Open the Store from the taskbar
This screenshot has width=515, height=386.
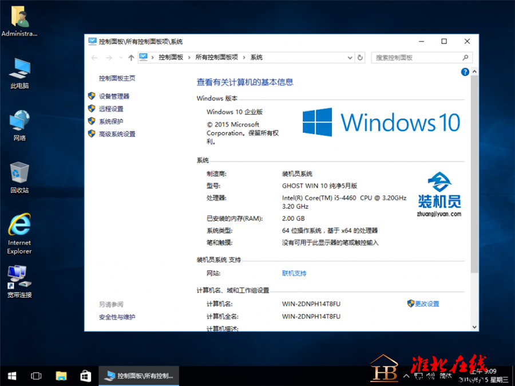coord(85,376)
